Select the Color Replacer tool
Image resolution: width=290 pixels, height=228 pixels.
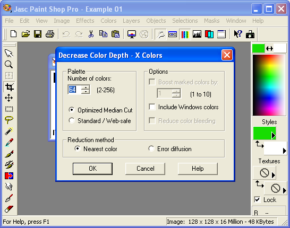[9, 176]
